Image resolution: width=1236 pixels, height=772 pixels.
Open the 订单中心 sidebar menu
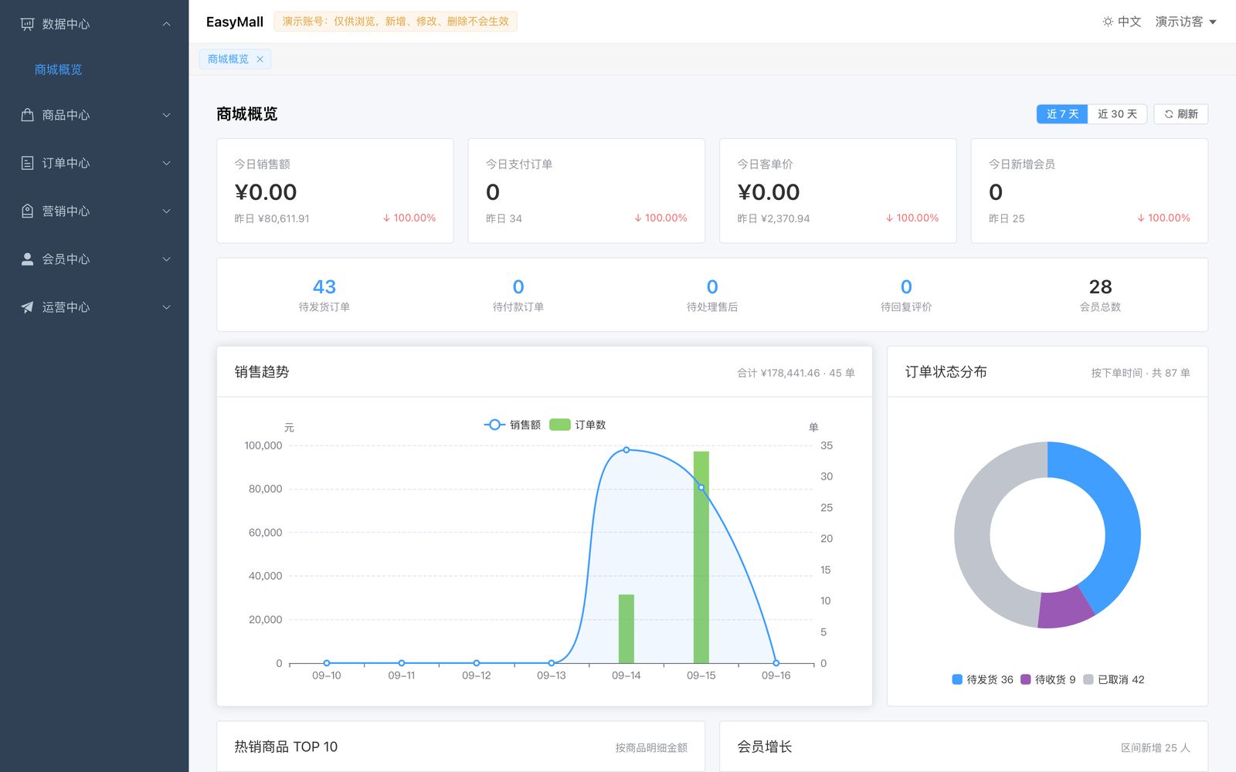(x=94, y=163)
